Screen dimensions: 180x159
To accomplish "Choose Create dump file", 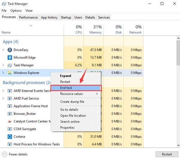I will [76, 102].
